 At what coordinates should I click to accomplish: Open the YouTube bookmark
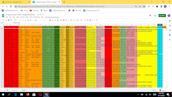[34, 10]
